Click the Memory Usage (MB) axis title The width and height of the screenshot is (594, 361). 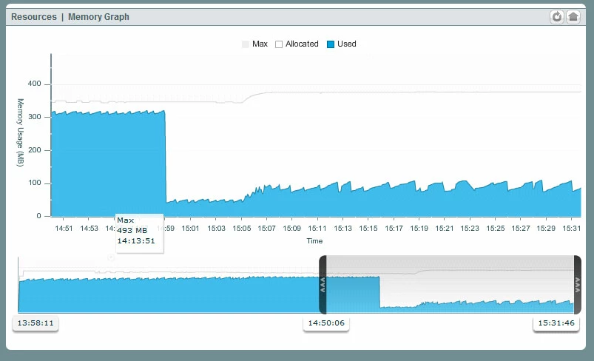(x=20, y=132)
